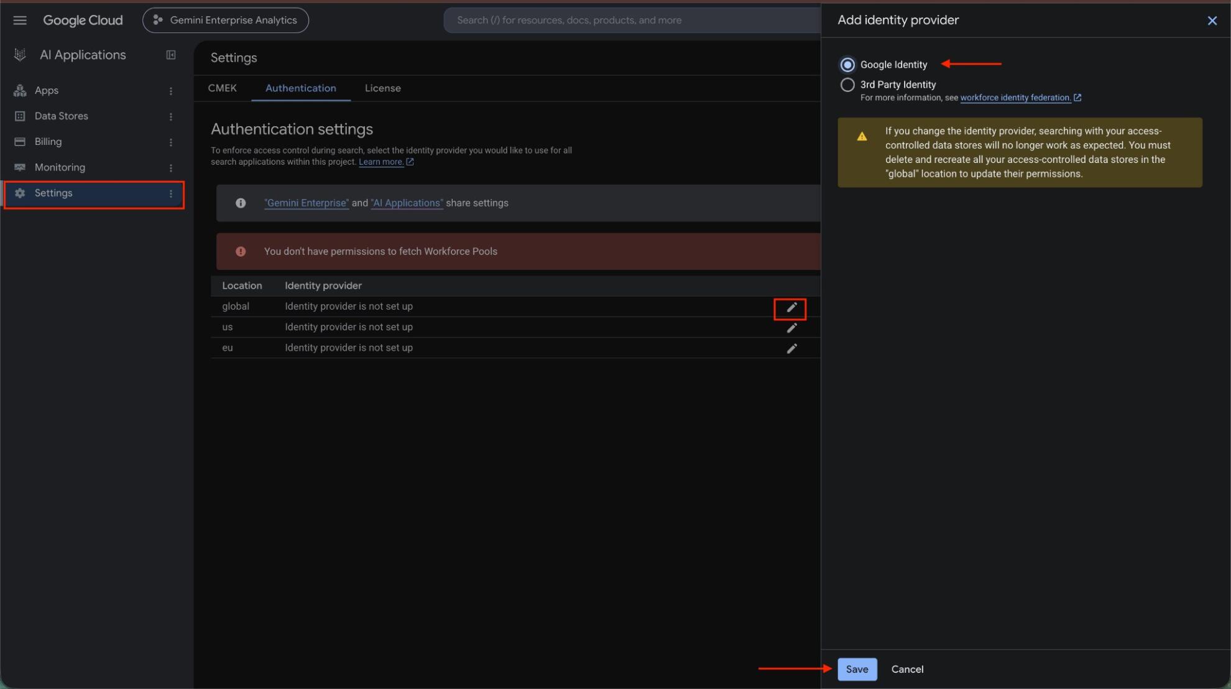Click the Cancel button
The image size is (1231, 689).
[x=907, y=669]
